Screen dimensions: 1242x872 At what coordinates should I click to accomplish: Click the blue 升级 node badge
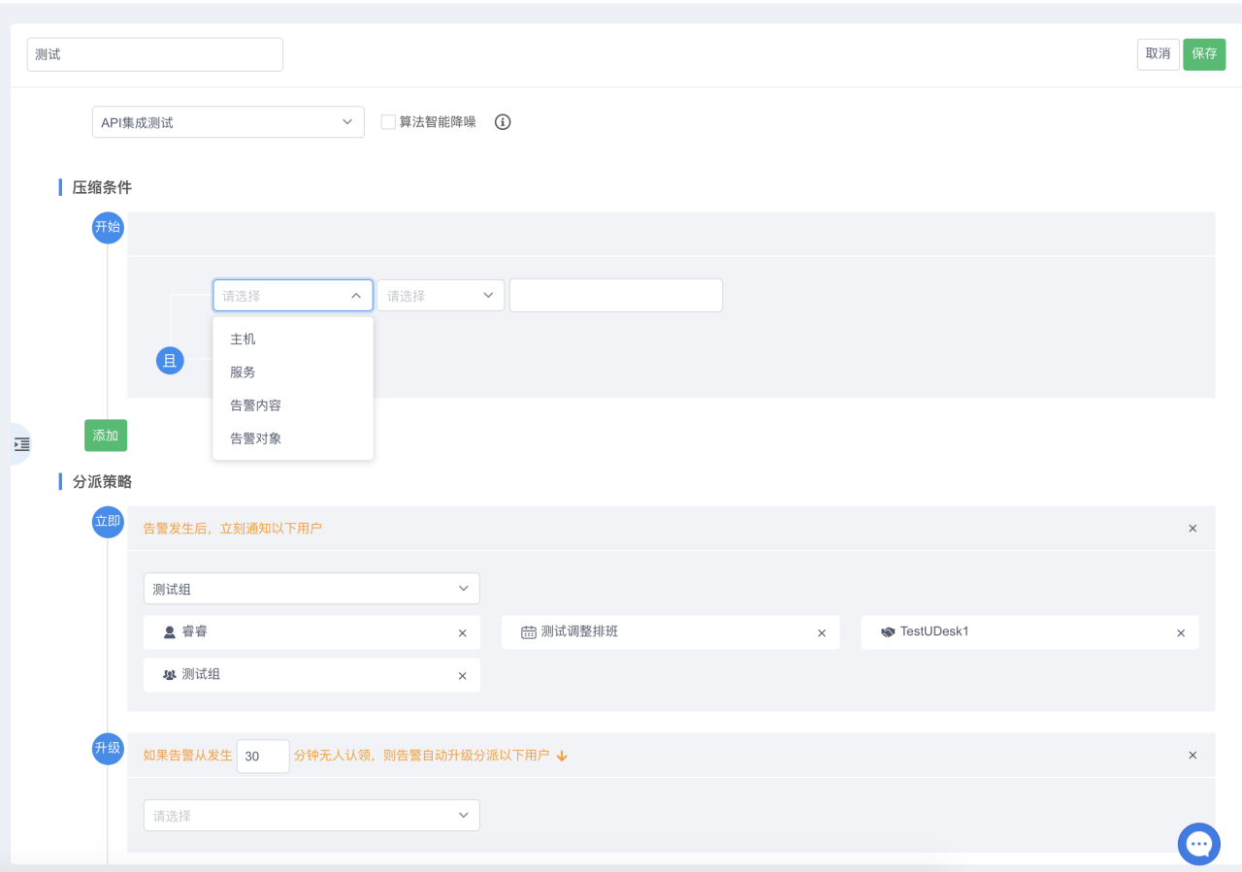click(108, 748)
